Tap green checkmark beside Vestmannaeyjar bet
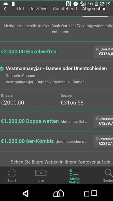The width and height of the screenshot is (113, 201). (2, 69)
